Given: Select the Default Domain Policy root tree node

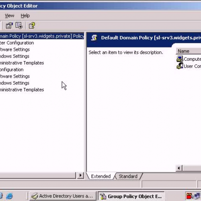Looking at the screenshot, I should (x=42, y=36).
